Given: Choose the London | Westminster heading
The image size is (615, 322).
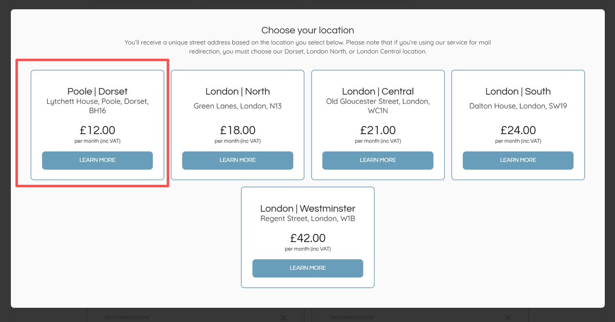Looking at the screenshot, I should coord(307,209).
